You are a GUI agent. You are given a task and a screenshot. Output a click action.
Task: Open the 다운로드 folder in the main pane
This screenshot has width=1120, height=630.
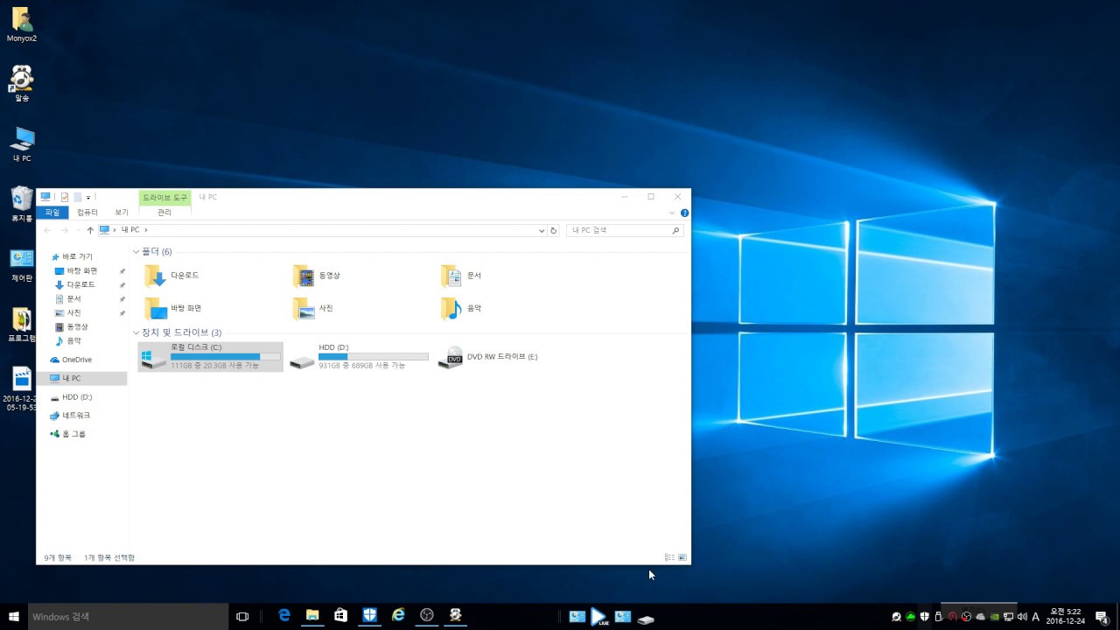click(x=172, y=276)
